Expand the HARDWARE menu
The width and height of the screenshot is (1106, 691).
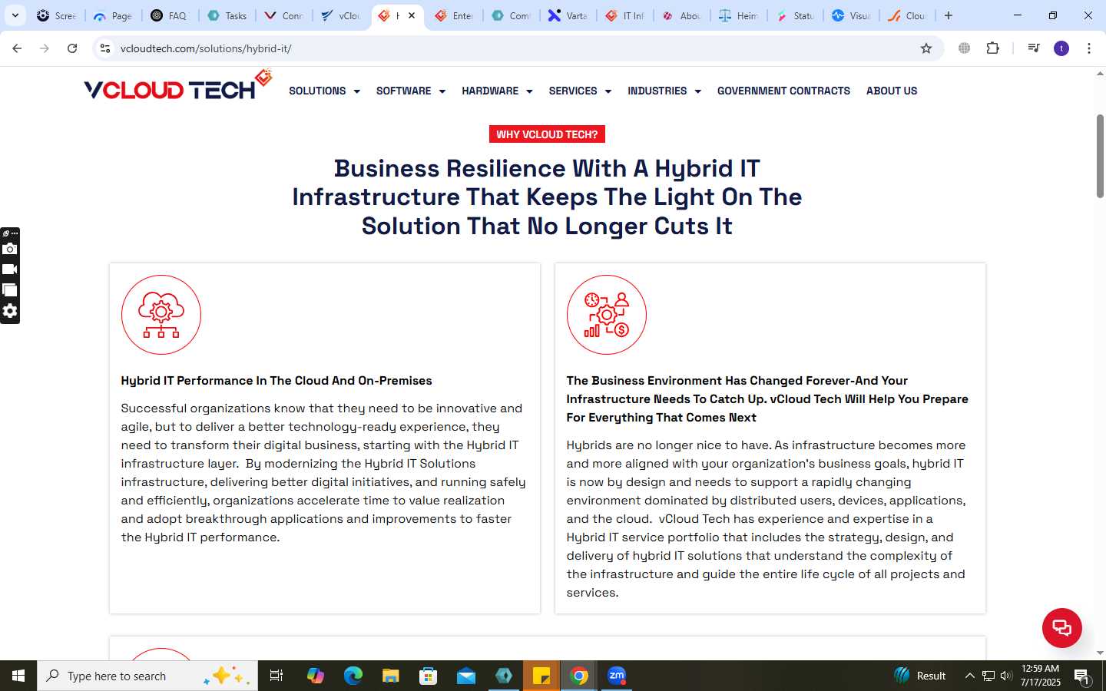pos(497,91)
